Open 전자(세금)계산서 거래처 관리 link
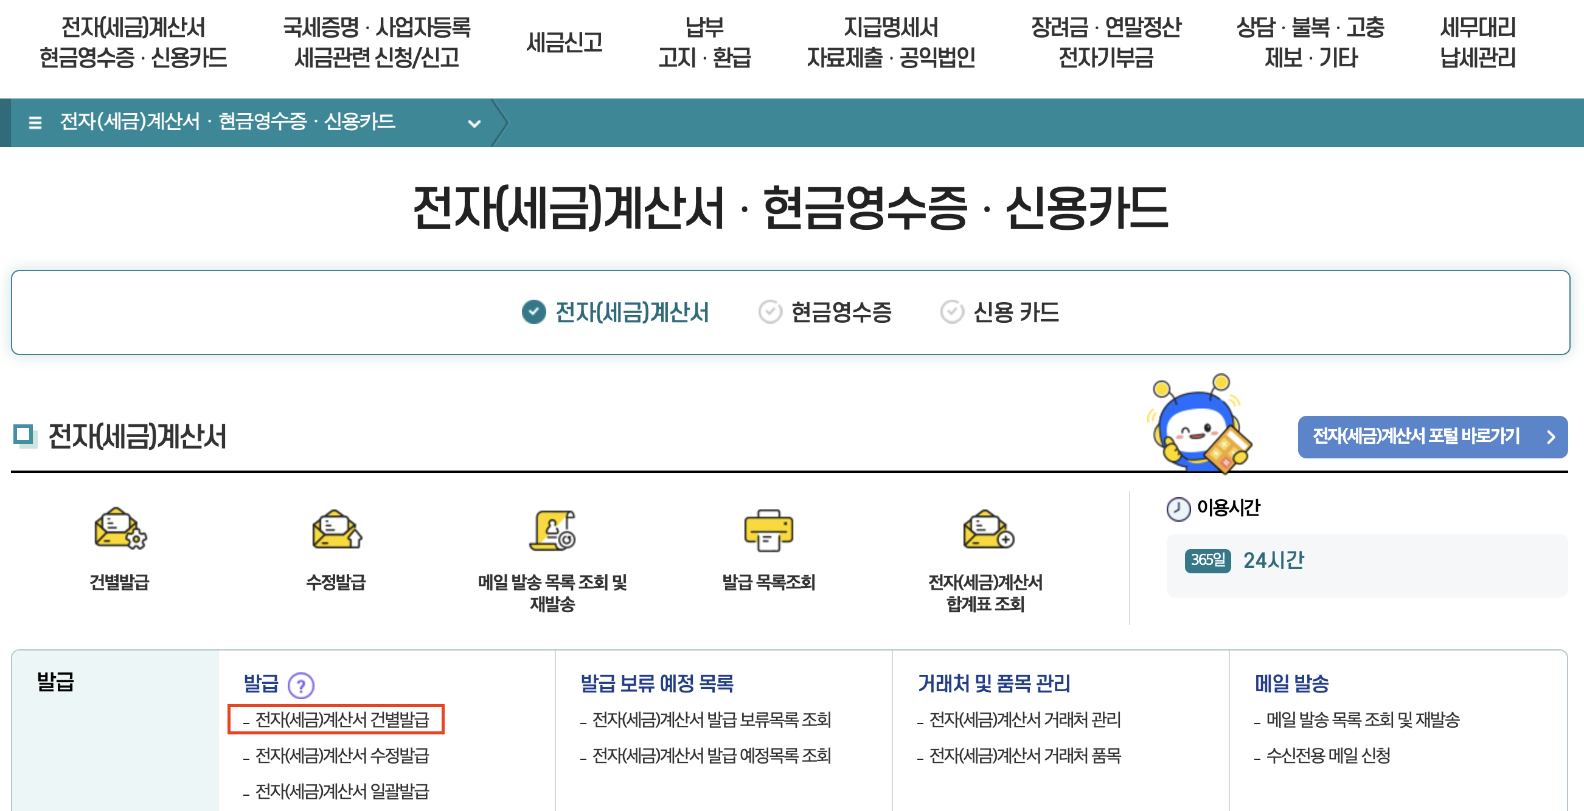 point(1024,719)
